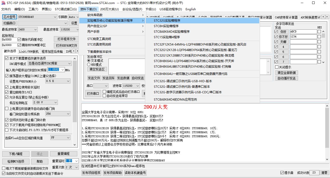Open USB驱动程序(D) menu
The height and width of the screenshot is (178, 330).
pos(171,9)
